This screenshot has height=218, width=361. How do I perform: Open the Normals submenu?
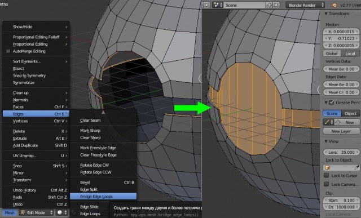[x=36, y=100]
